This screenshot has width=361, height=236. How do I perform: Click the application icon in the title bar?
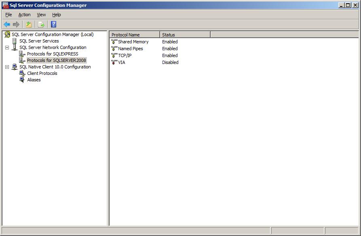point(6,5)
